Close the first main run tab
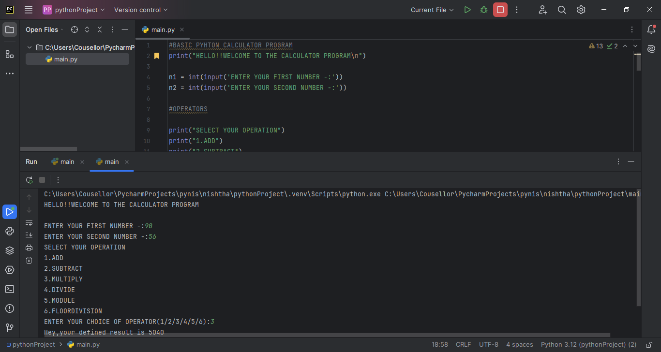 tap(82, 161)
